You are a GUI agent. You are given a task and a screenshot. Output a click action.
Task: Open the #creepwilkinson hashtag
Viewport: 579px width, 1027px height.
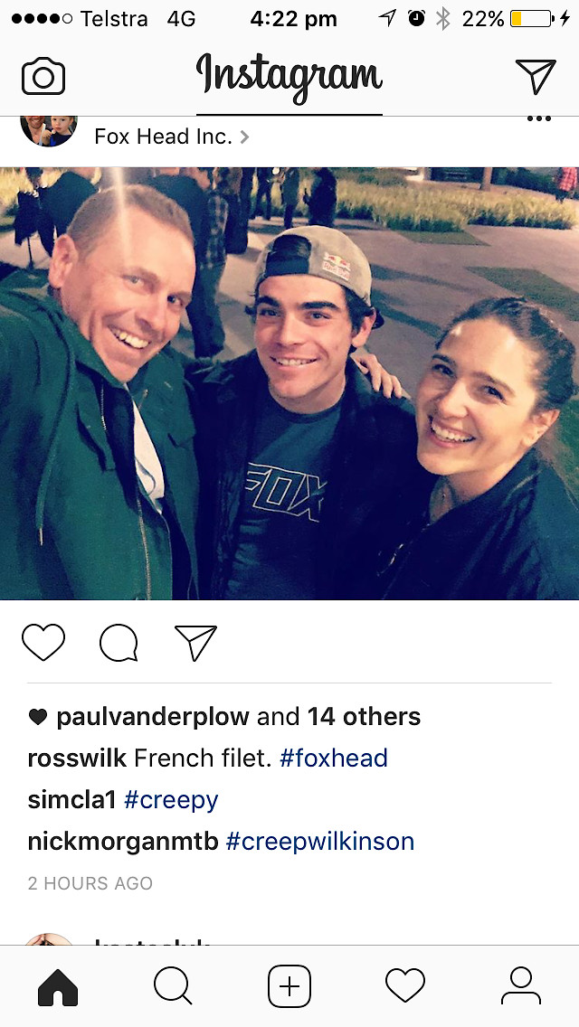[x=320, y=841]
